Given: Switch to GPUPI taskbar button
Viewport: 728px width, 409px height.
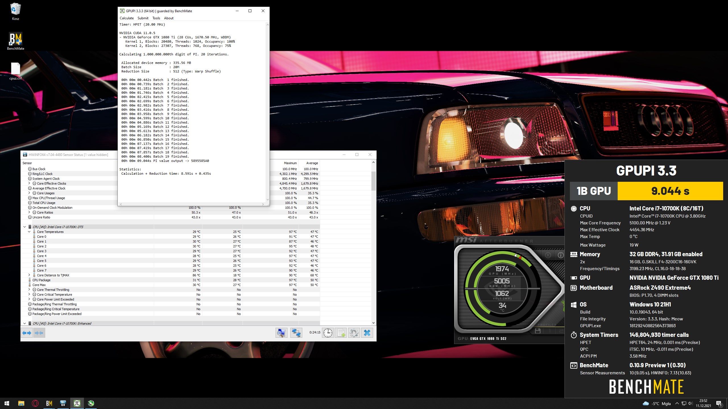Looking at the screenshot, I should [77, 403].
